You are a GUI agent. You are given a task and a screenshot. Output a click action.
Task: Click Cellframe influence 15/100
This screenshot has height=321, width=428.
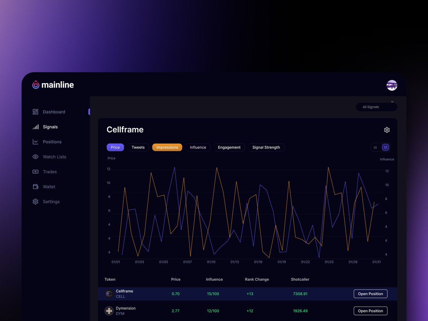[213, 294]
